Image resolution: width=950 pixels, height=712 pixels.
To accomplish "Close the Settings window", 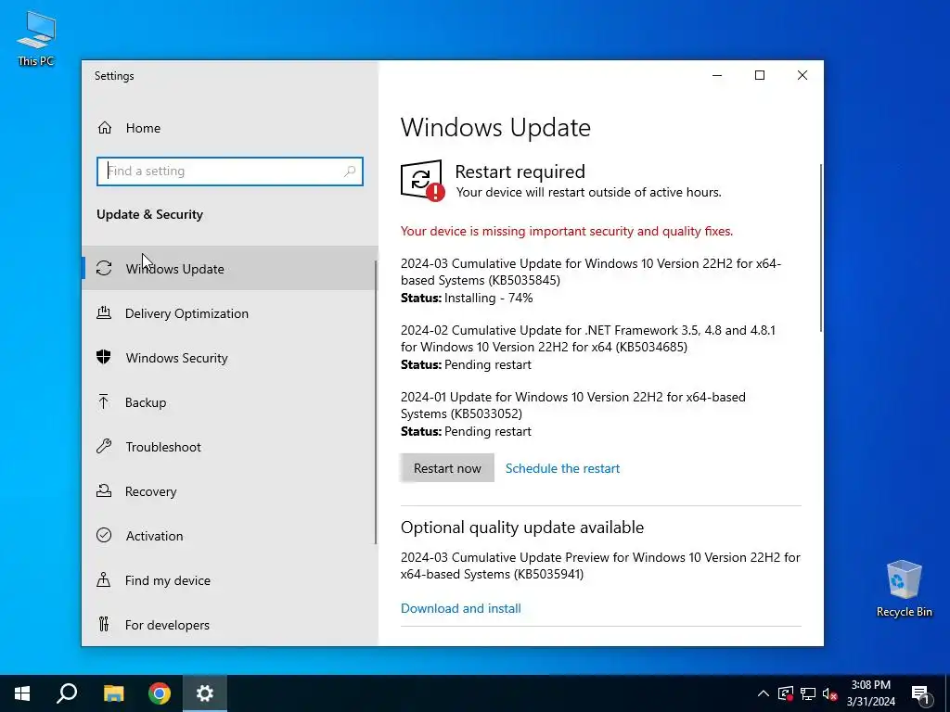I will point(802,75).
